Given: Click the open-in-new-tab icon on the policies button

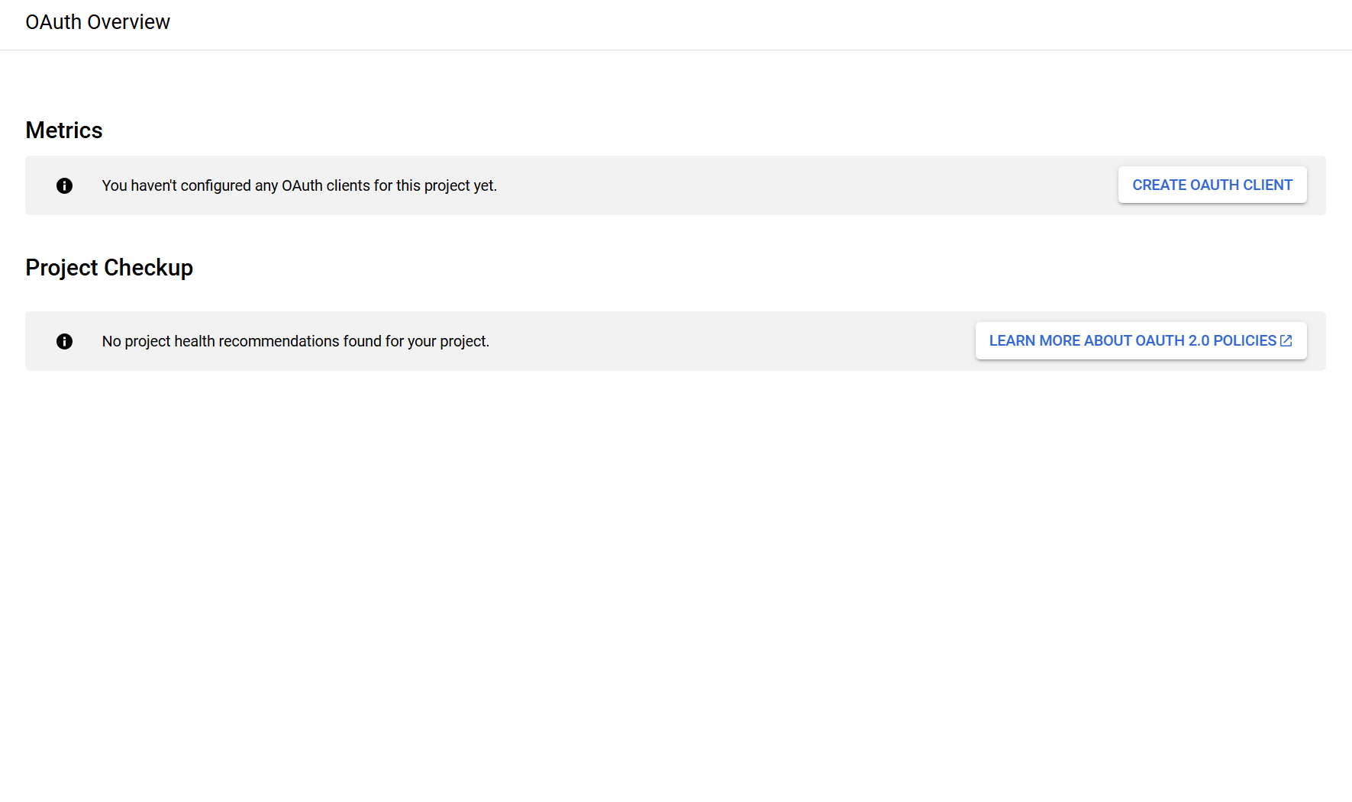Looking at the screenshot, I should [1286, 340].
